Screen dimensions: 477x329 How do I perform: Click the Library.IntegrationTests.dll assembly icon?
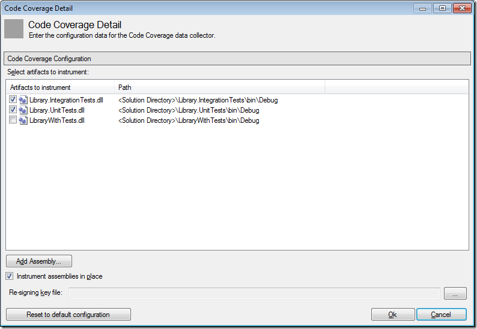point(23,100)
